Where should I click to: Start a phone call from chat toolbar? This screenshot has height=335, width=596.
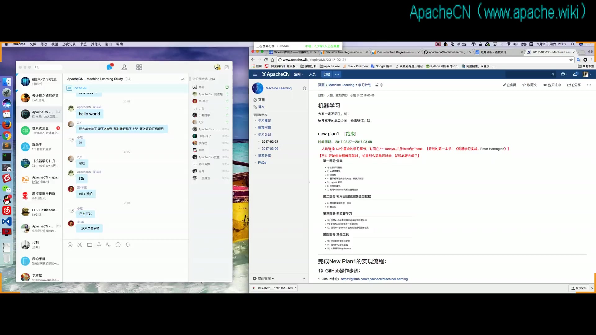point(108,245)
